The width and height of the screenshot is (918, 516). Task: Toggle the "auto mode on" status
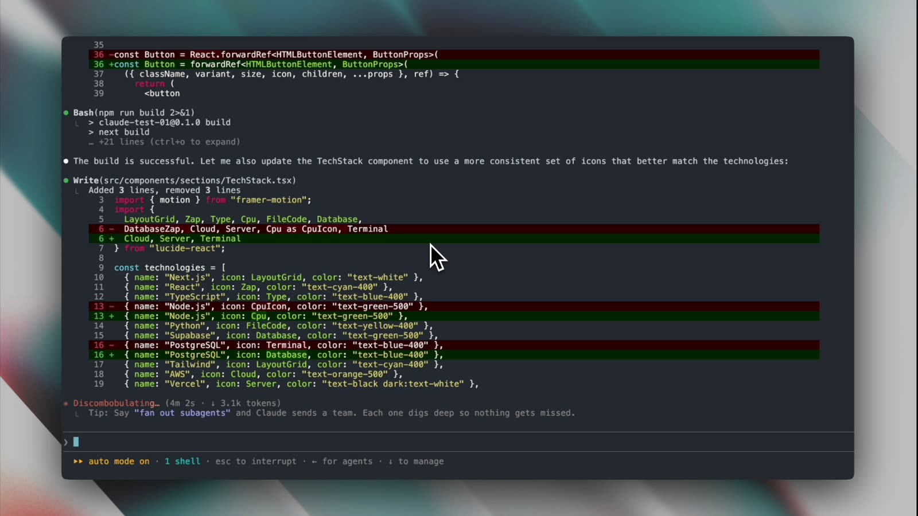click(119, 462)
